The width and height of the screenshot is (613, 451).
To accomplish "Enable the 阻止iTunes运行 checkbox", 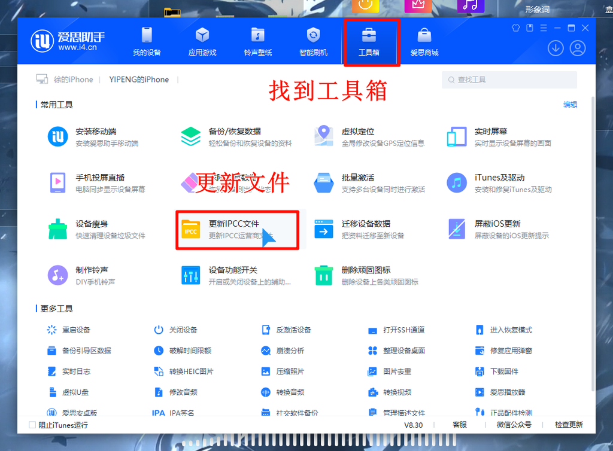I will pyautogui.click(x=32, y=425).
